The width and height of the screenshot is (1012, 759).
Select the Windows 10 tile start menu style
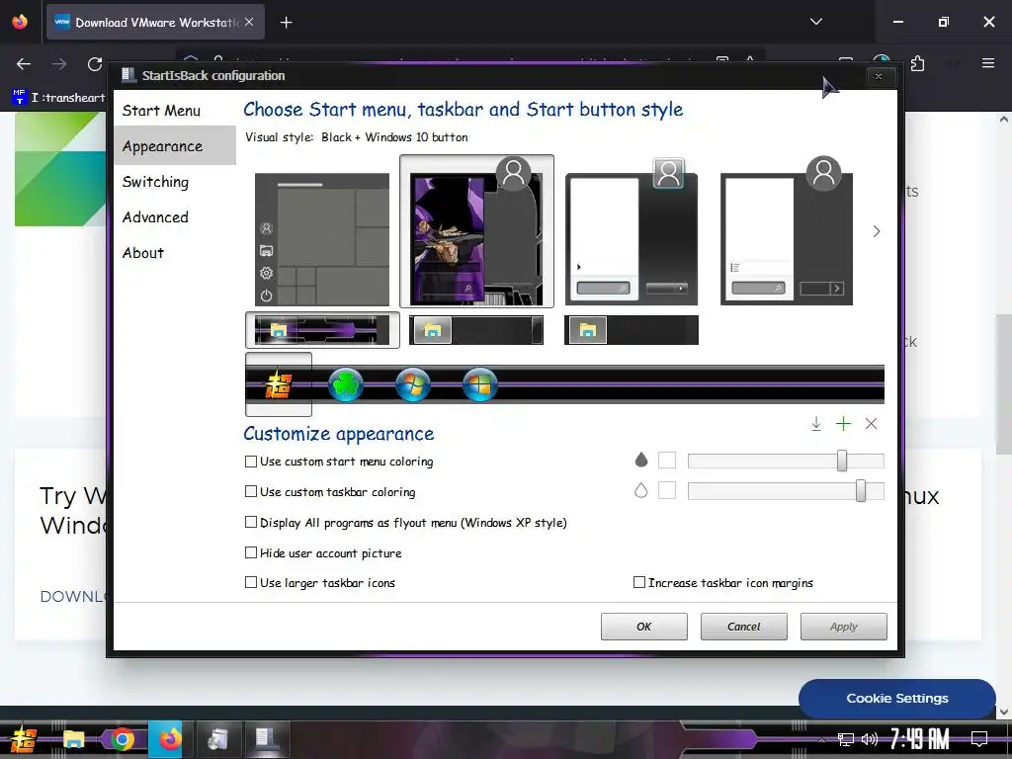tap(322, 239)
